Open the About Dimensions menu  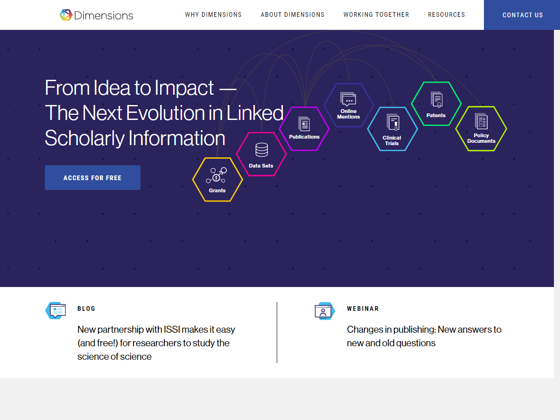[x=293, y=15]
